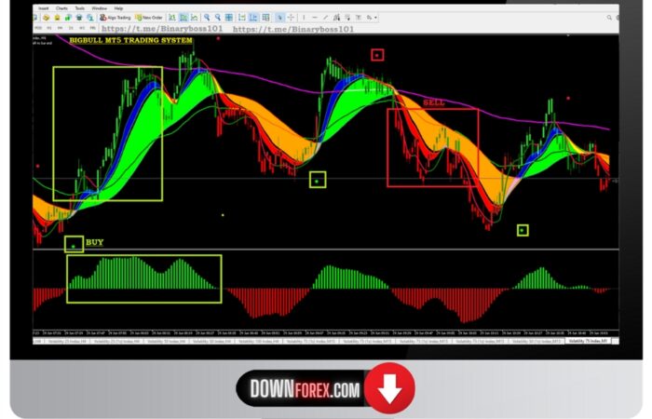
Task: Select the horizontal line drawing tool
Action: point(315,18)
